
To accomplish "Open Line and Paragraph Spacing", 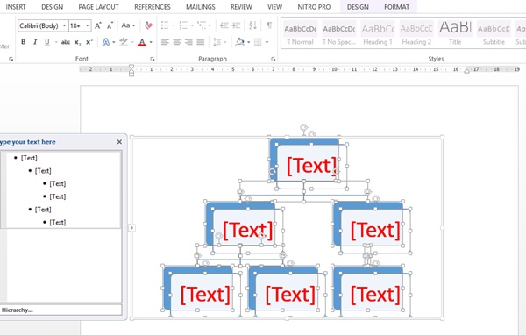I will click(217, 42).
